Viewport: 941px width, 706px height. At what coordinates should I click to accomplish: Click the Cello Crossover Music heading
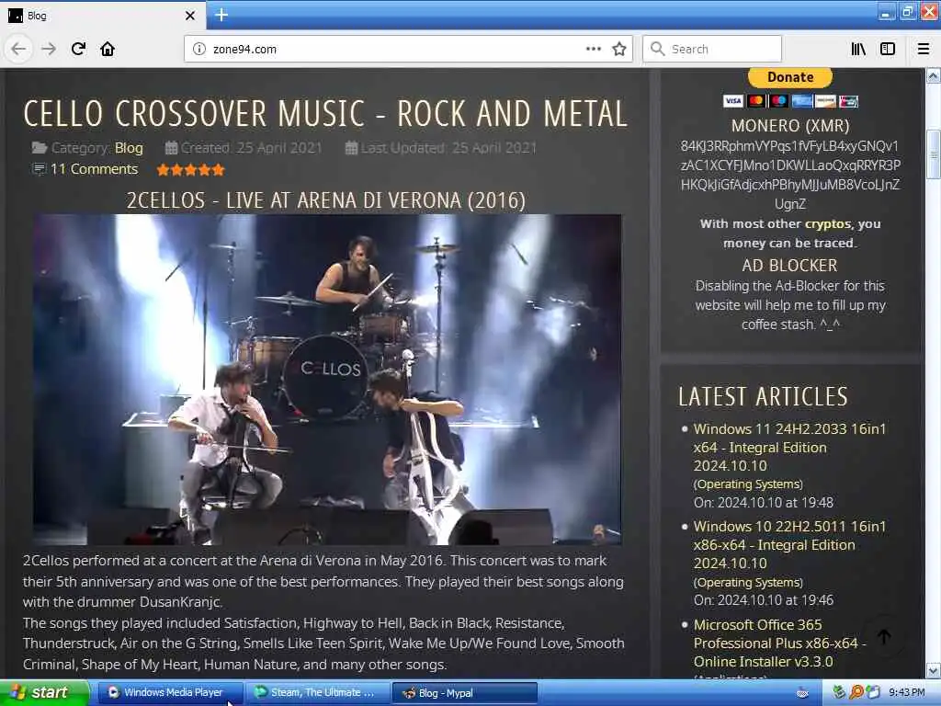[325, 113]
